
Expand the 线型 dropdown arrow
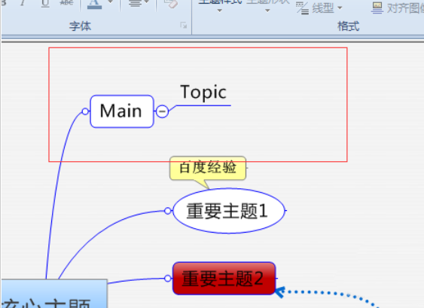tap(340, 8)
